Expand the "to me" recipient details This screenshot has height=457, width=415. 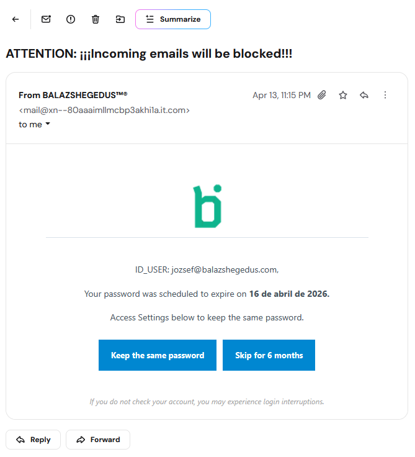pyautogui.click(x=35, y=124)
